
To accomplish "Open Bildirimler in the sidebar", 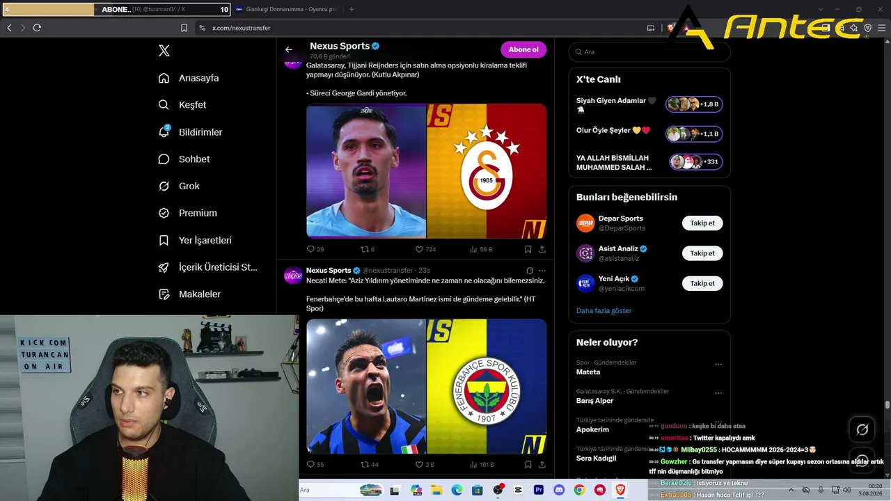I will click(x=190, y=132).
